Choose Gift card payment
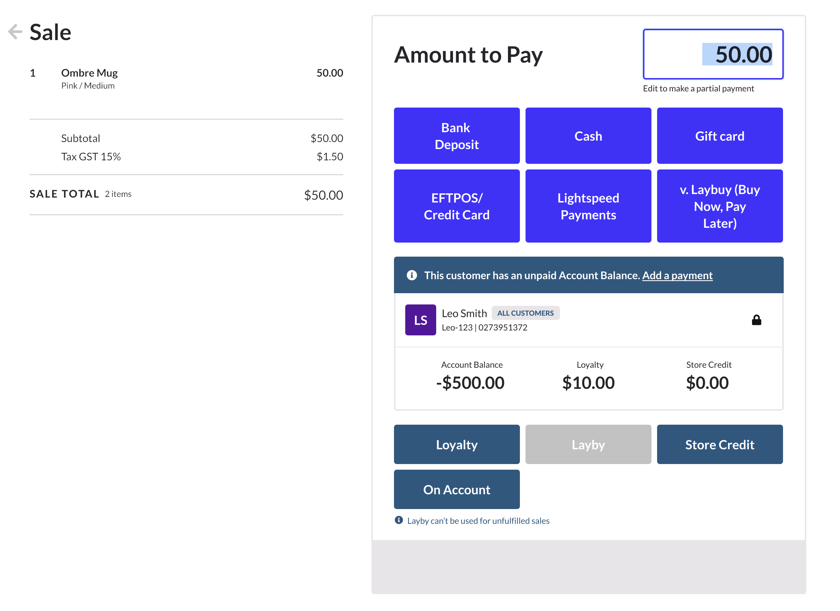Viewport: 840px width, 611px height. click(x=719, y=135)
